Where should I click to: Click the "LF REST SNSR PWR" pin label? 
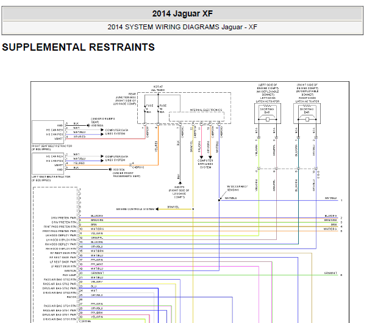click(63, 262)
